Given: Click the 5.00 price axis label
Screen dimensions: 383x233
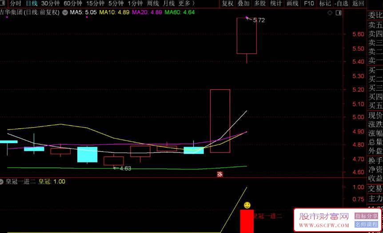Looking at the screenshot, I should 358,117.
